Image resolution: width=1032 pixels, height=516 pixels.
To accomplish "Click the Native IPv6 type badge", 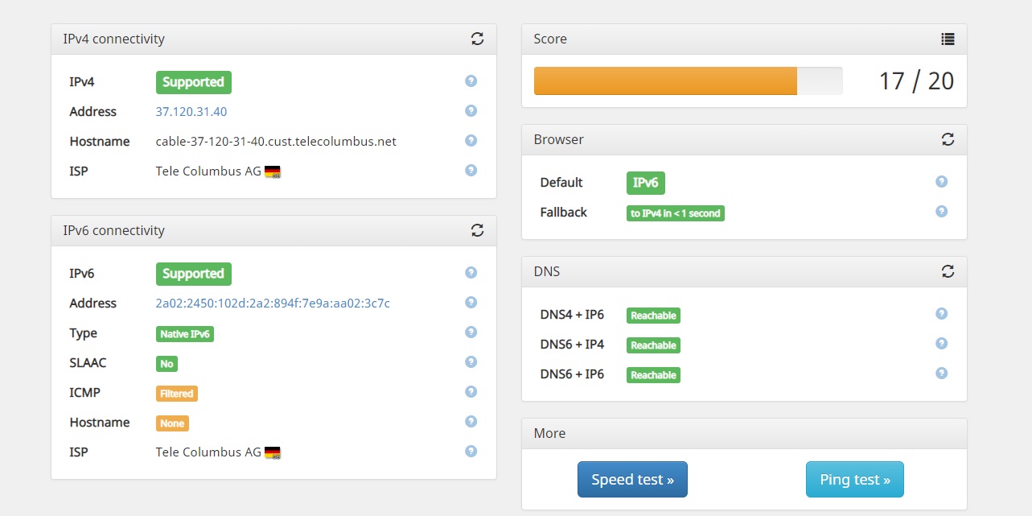I will point(185,333).
